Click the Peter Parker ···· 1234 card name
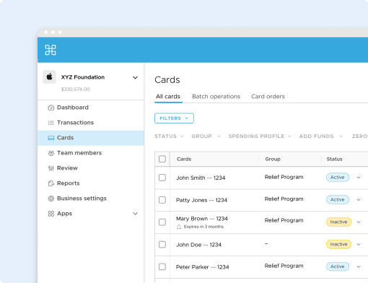 202,267
